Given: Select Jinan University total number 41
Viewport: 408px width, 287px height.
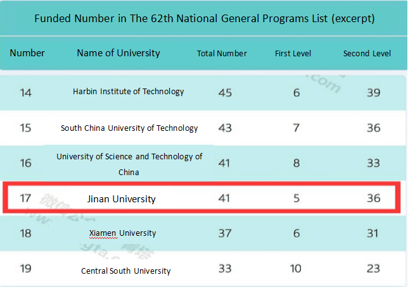Looking at the screenshot, I should point(224,198).
